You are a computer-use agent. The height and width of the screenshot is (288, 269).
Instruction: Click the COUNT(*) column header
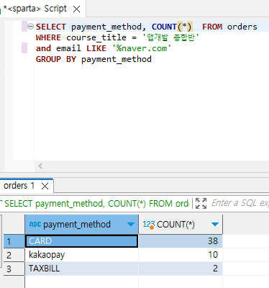pos(181,225)
